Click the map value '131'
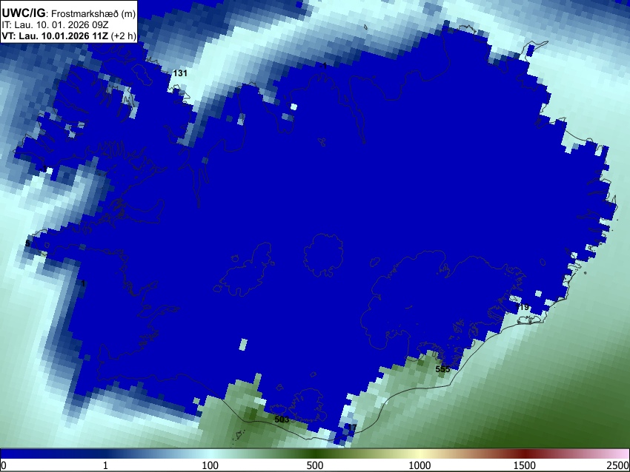 (180, 73)
